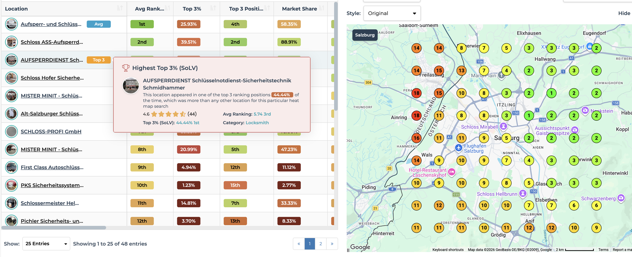Viewport: 632px width, 257px height.
Task: Click 20.99% Top 3% cell
Action: (x=189, y=149)
